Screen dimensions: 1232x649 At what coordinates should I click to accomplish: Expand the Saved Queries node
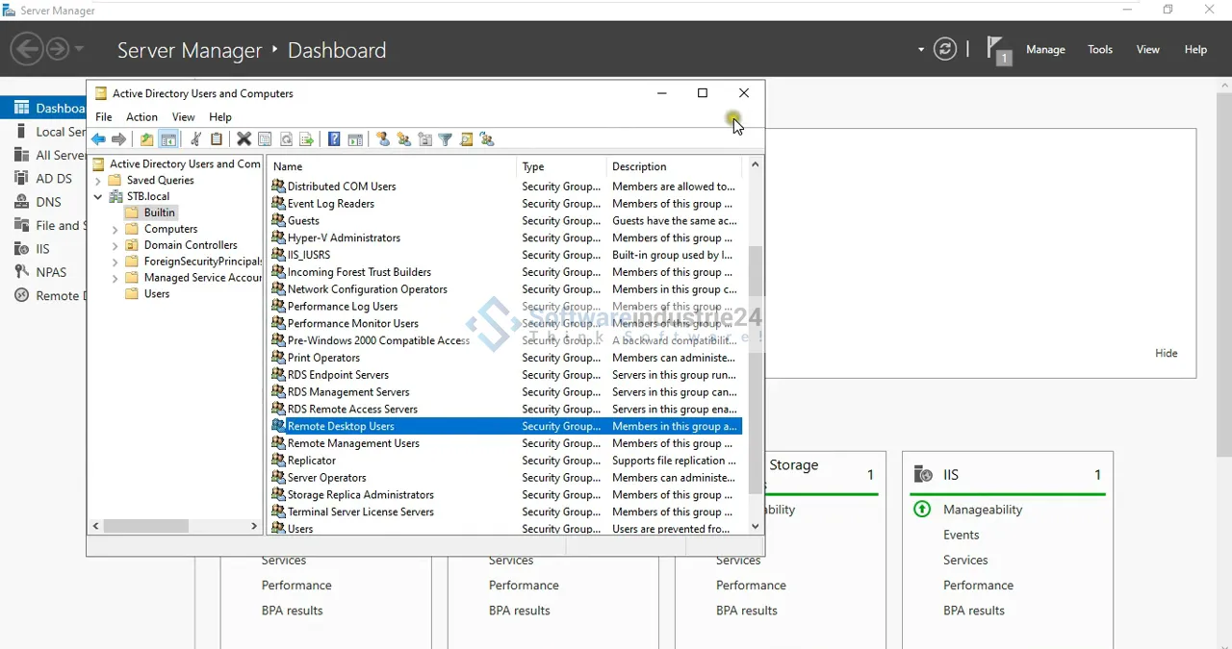click(x=98, y=180)
